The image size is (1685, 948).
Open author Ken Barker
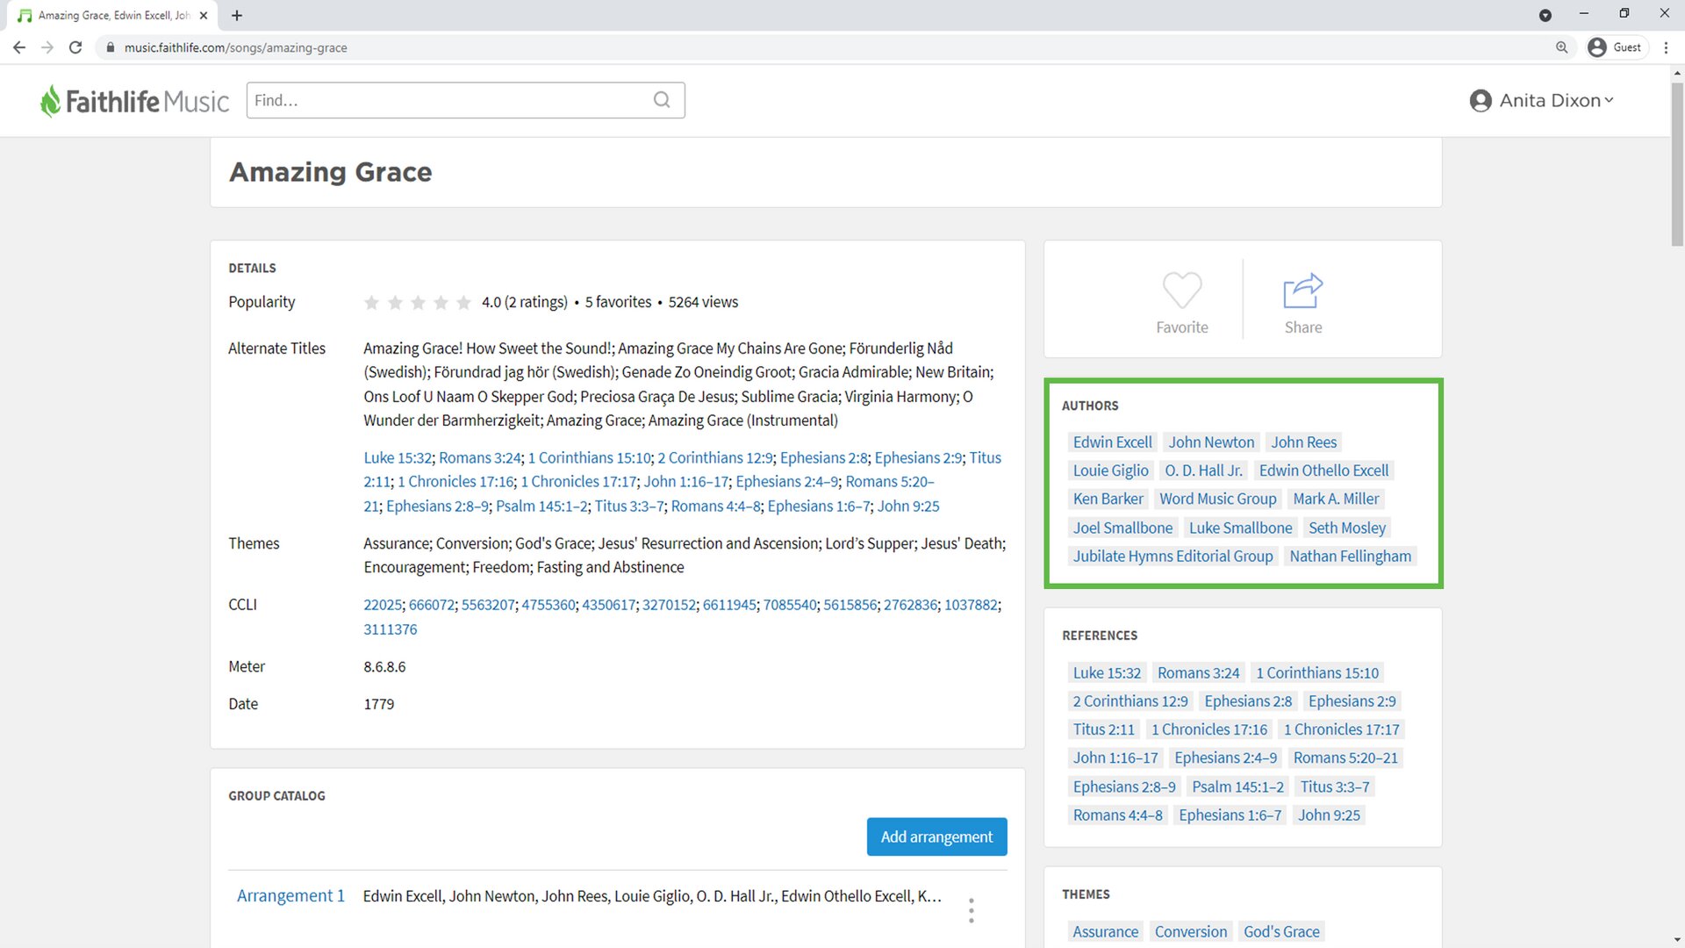pyautogui.click(x=1108, y=499)
